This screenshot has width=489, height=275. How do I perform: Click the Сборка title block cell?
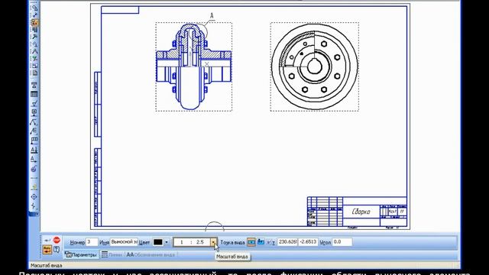[361, 212]
